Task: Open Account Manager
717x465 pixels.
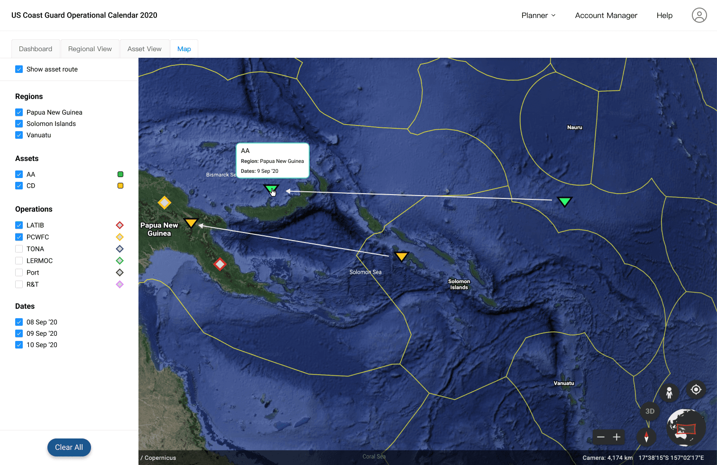Action: click(606, 15)
